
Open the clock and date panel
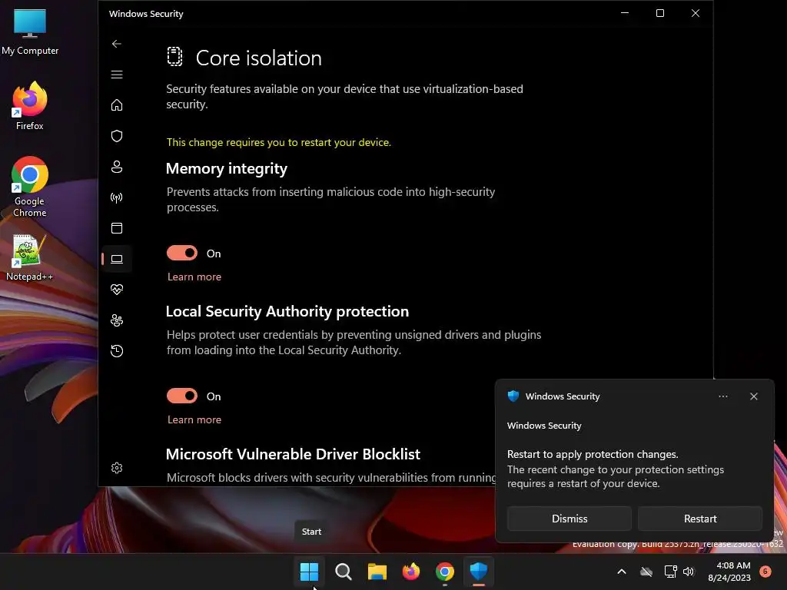[729, 572]
